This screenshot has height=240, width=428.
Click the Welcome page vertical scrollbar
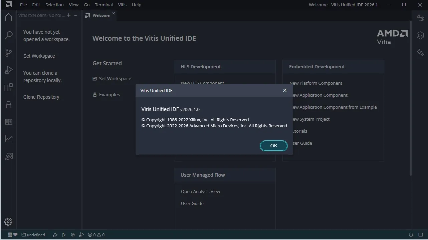(x=411, y=98)
